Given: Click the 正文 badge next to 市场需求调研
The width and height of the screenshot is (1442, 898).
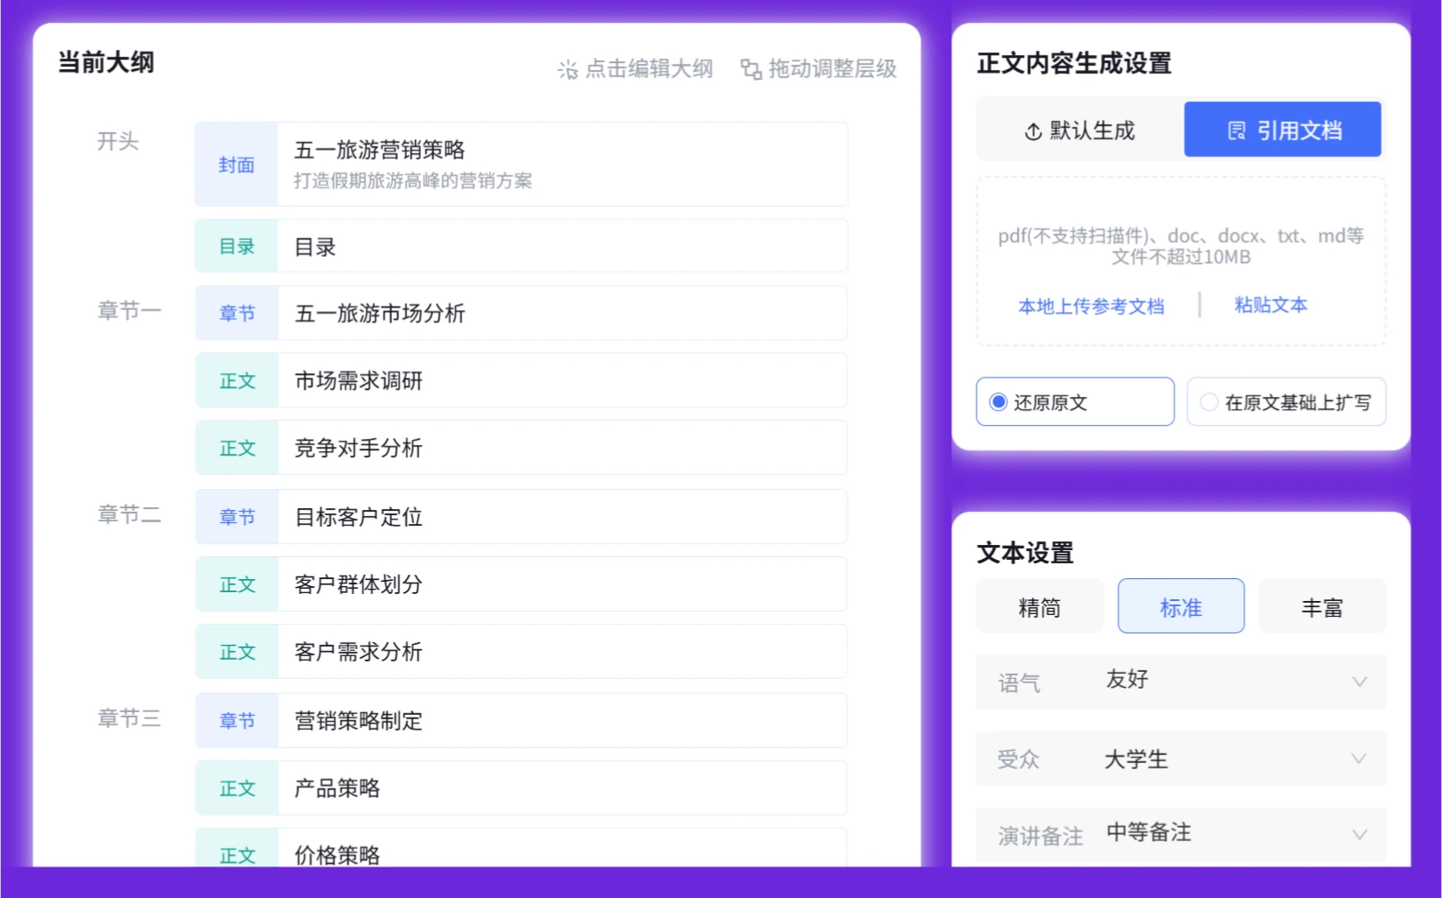Looking at the screenshot, I should coord(235,380).
